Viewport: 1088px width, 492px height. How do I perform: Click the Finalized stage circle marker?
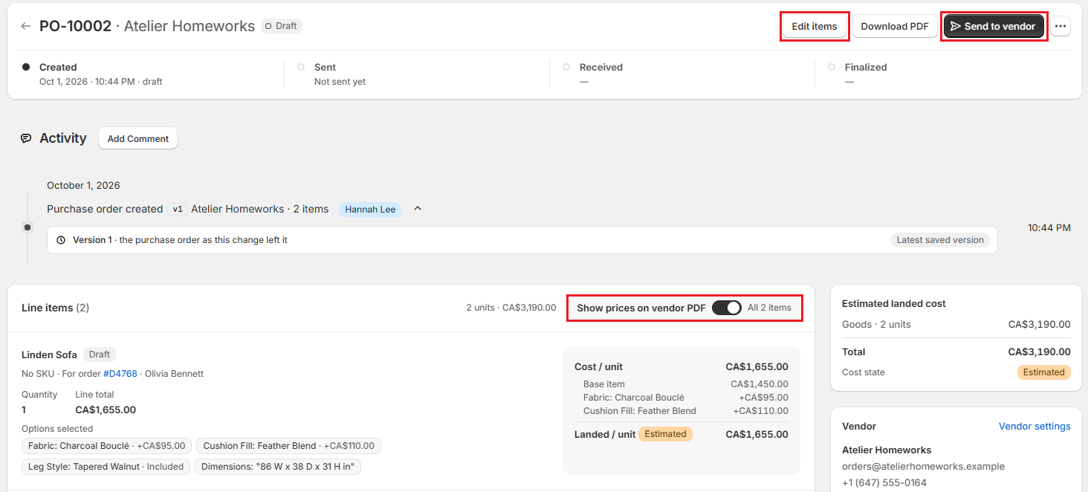click(832, 67)
